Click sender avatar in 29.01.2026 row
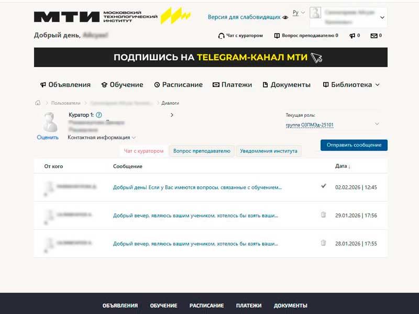Screen dimensions: 419x314 click(x=49, y=216)
